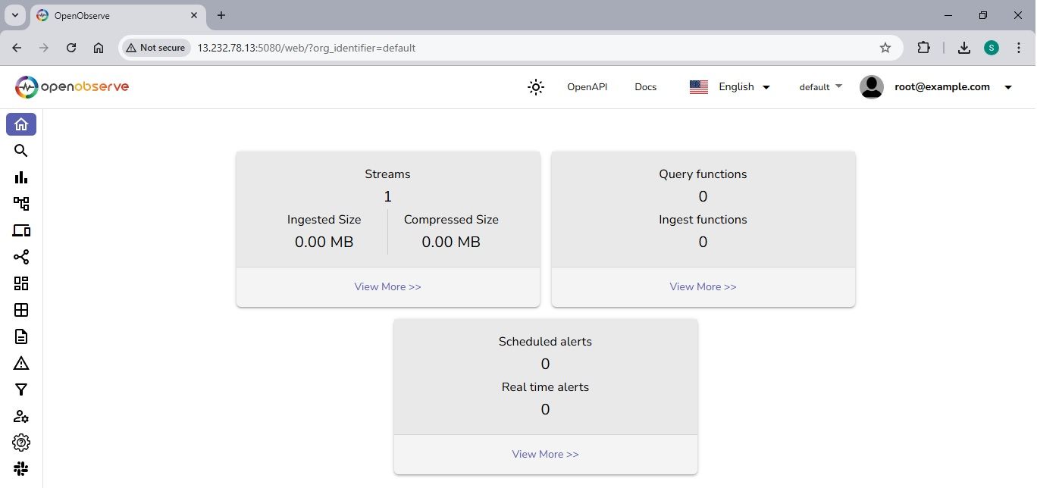Open the Slack icon in the sidebar
The height and width of the screenshot is (488, 1037).
(x=21, y=468)
